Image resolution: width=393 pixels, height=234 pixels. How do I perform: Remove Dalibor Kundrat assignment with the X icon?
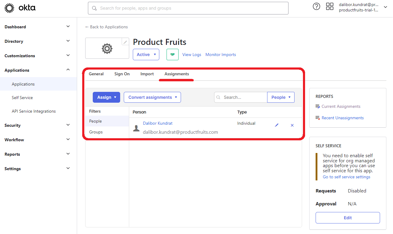[292, 125]
